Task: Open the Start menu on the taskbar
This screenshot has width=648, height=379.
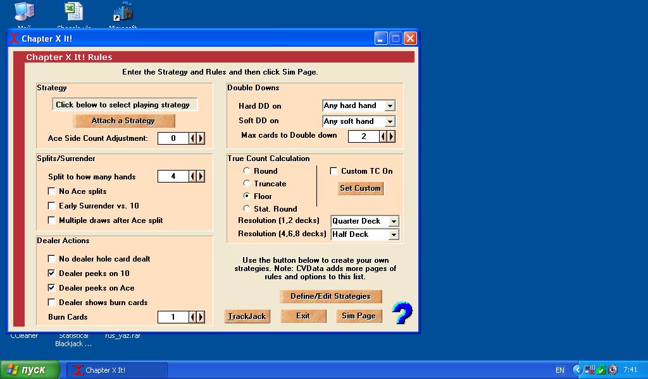Action: (x=30, y=370)
